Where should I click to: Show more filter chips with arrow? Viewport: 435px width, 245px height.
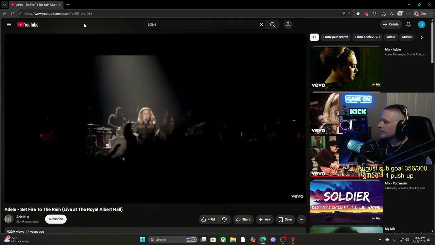[x=422, y=37]
